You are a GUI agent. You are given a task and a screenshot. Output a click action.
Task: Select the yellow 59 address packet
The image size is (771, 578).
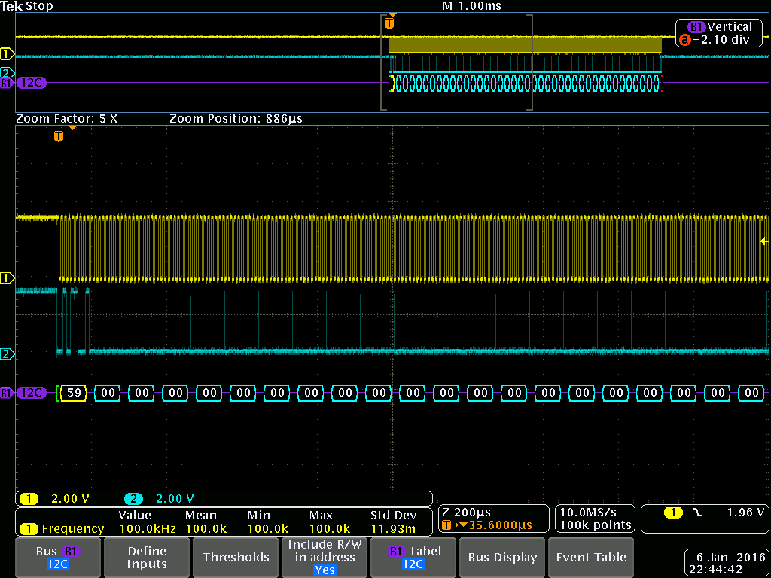pos(74,393)
